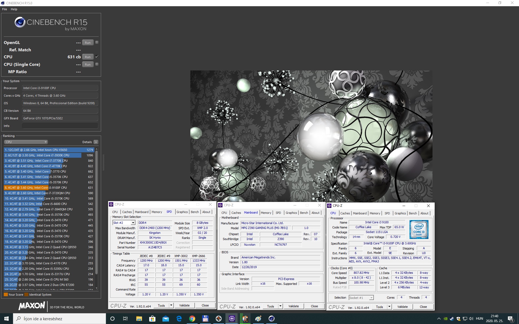Open the floppy-disk app in taskbar
519x324 pixels.
point(205,319)
